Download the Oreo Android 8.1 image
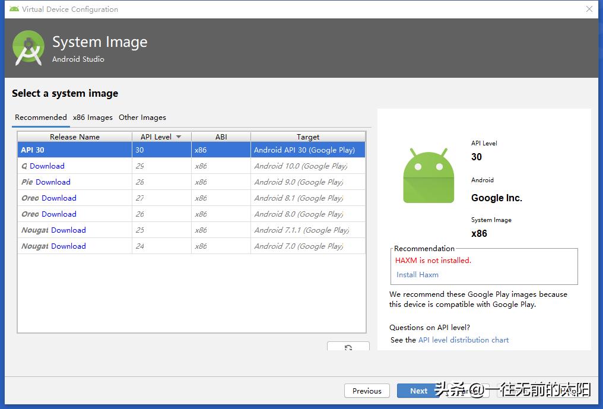The width and height of the screenshot is (603, 409). coord(56,198)
